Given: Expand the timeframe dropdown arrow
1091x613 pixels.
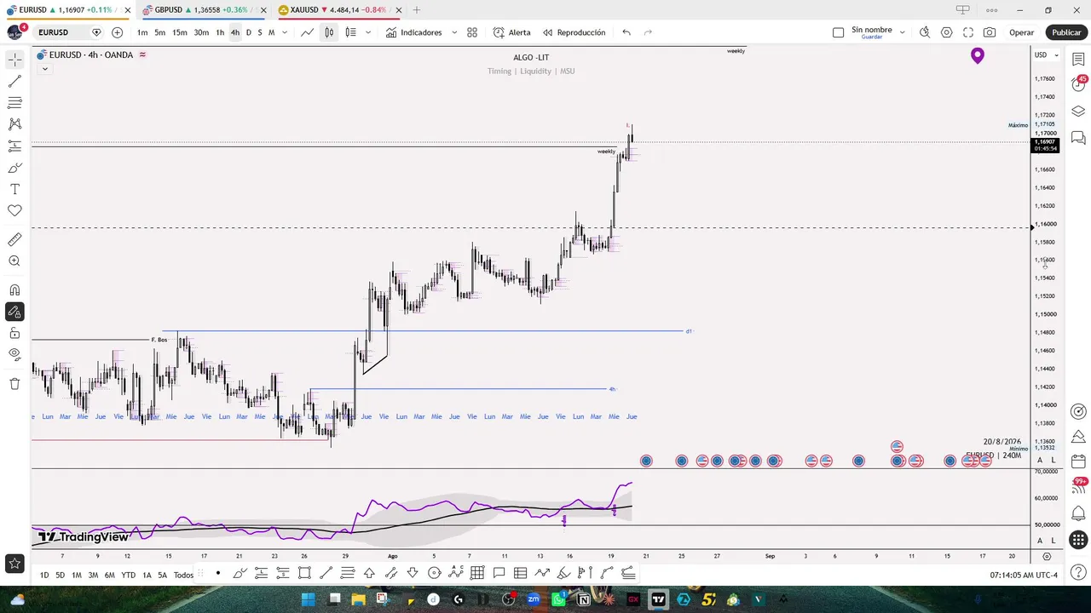Looking at the screenshot, I should [x=284, y=32].
